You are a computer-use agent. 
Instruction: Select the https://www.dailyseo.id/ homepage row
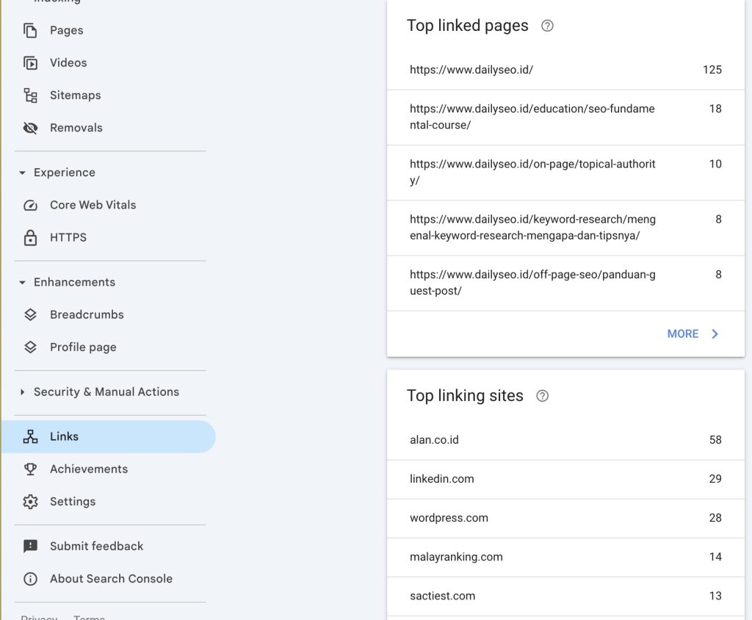(565, 70)
